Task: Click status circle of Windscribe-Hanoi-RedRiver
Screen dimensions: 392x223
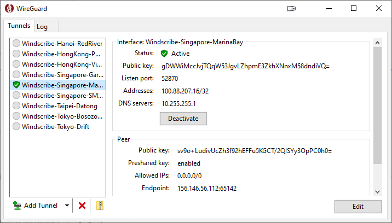Action: [x=16, y=43]
